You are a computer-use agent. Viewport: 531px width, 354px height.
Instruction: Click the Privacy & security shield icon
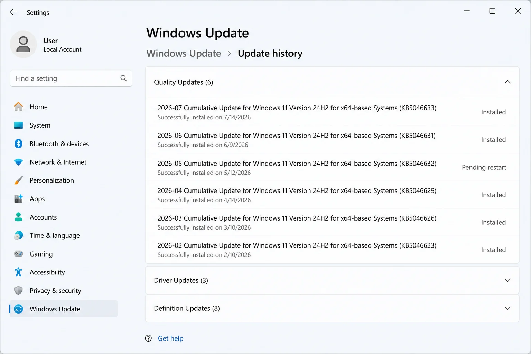(18, 290)
